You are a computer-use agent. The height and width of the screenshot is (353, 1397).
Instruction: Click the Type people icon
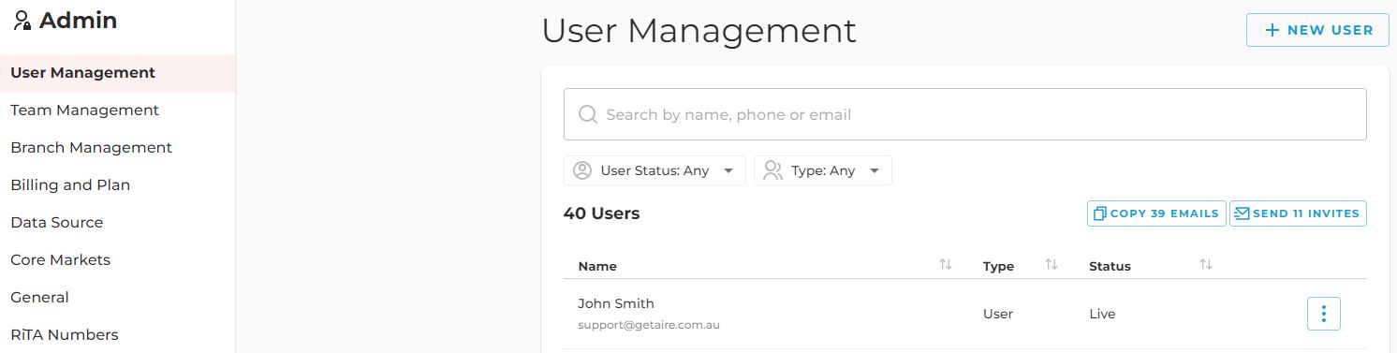772,170
